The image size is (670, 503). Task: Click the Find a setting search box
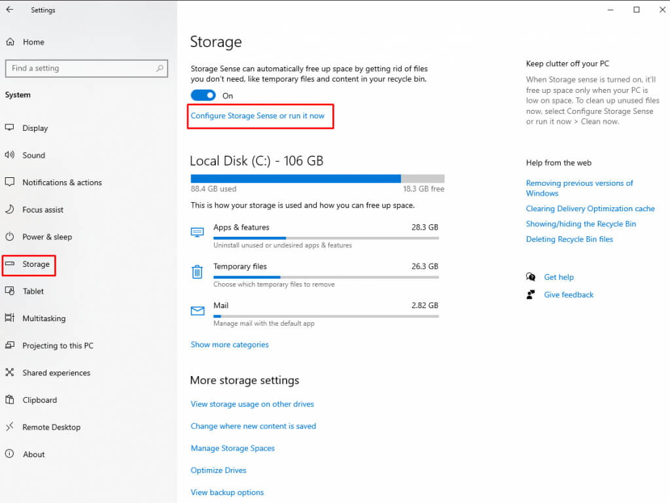tap(82, 68)
